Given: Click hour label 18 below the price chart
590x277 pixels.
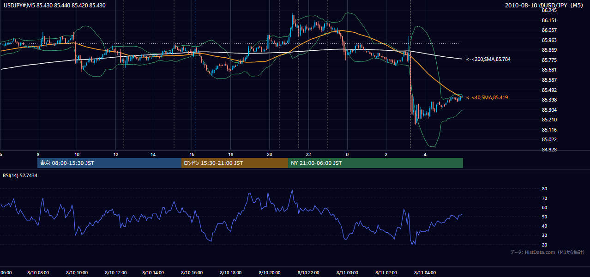Looking at the screenshot, I should [231, 155].
